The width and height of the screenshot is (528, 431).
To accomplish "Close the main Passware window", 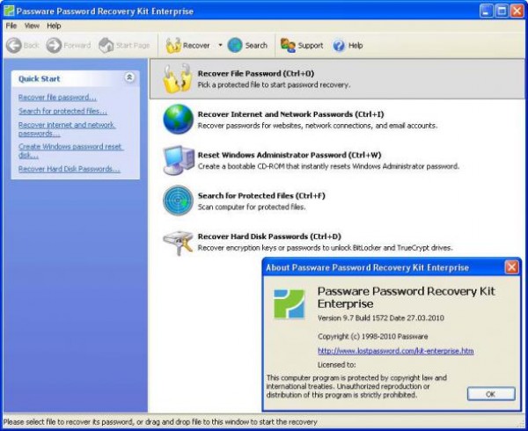I will pyautogui.click(x=517, y=11).
